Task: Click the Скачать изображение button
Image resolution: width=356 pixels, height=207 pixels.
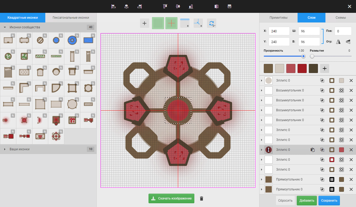Action: [171, 198]
